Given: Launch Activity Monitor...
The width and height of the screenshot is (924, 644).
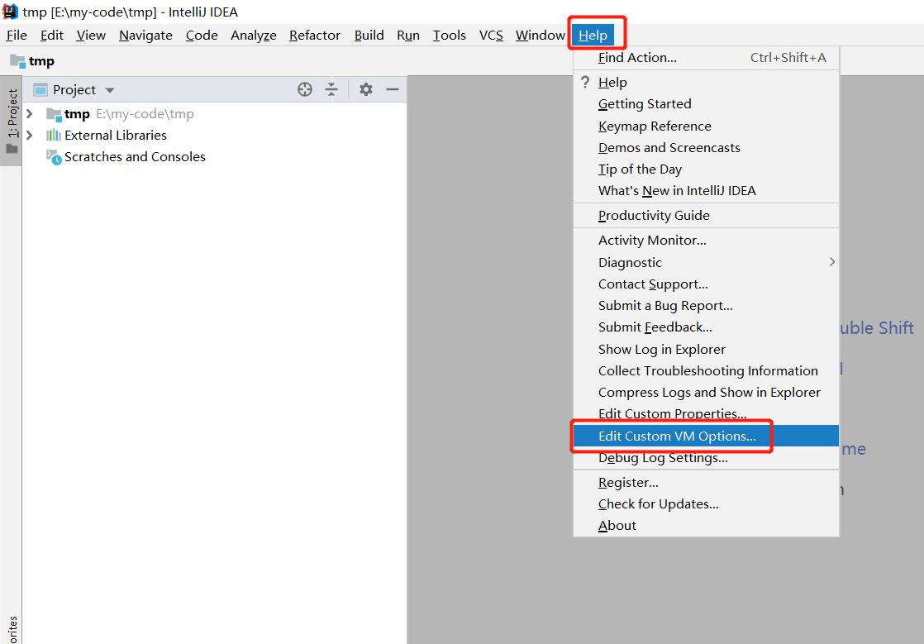Looking at the screenshot, I should (706, 241).
